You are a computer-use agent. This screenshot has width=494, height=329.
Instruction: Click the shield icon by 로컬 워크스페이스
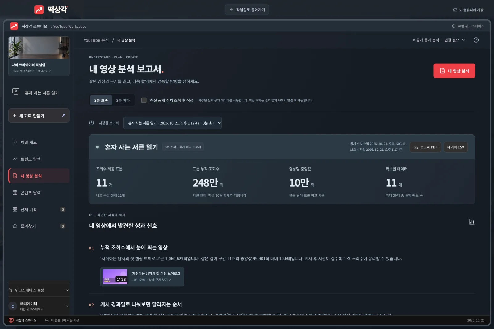pos(454,26)
